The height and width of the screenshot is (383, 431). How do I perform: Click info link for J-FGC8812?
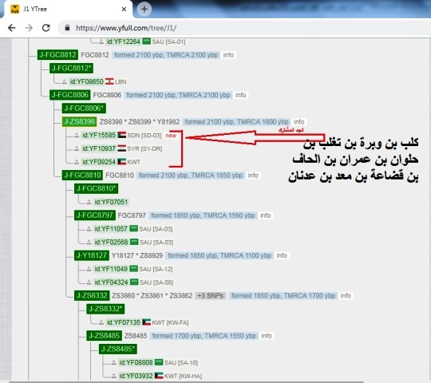[x=228, y=55]
